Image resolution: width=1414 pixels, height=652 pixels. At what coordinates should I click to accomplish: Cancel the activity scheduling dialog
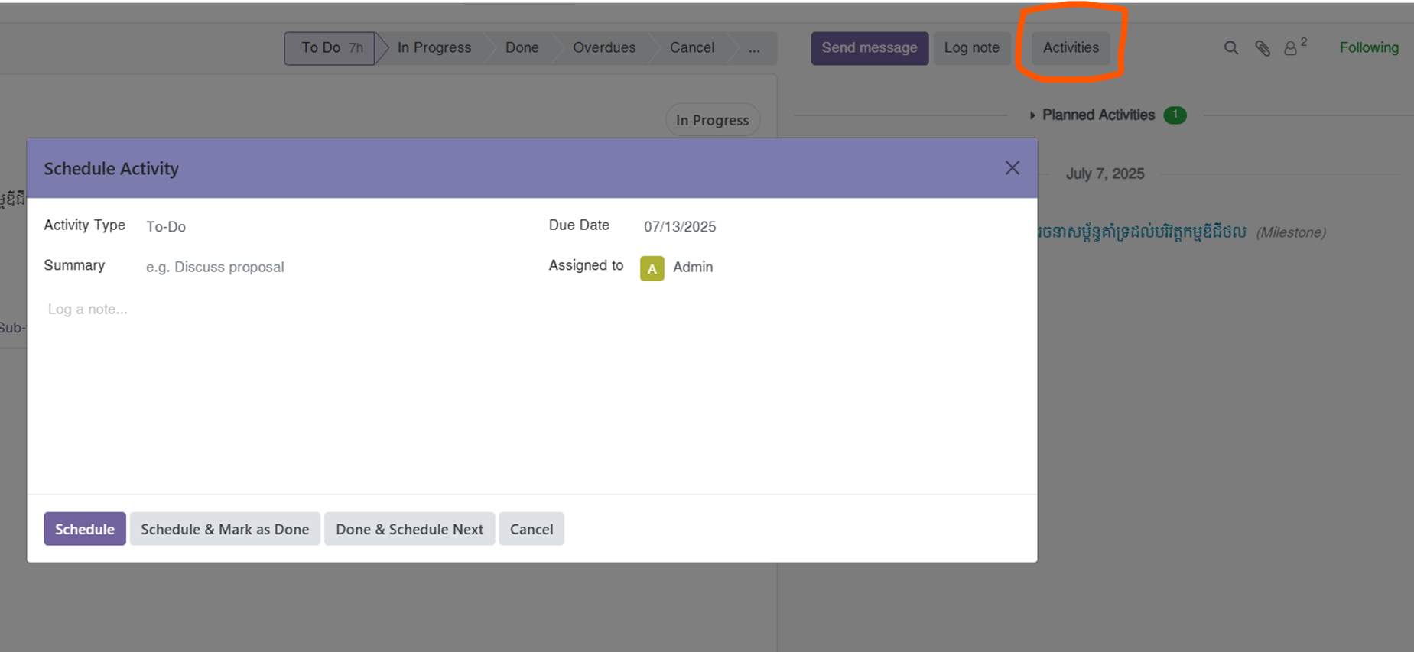[531, 529]
